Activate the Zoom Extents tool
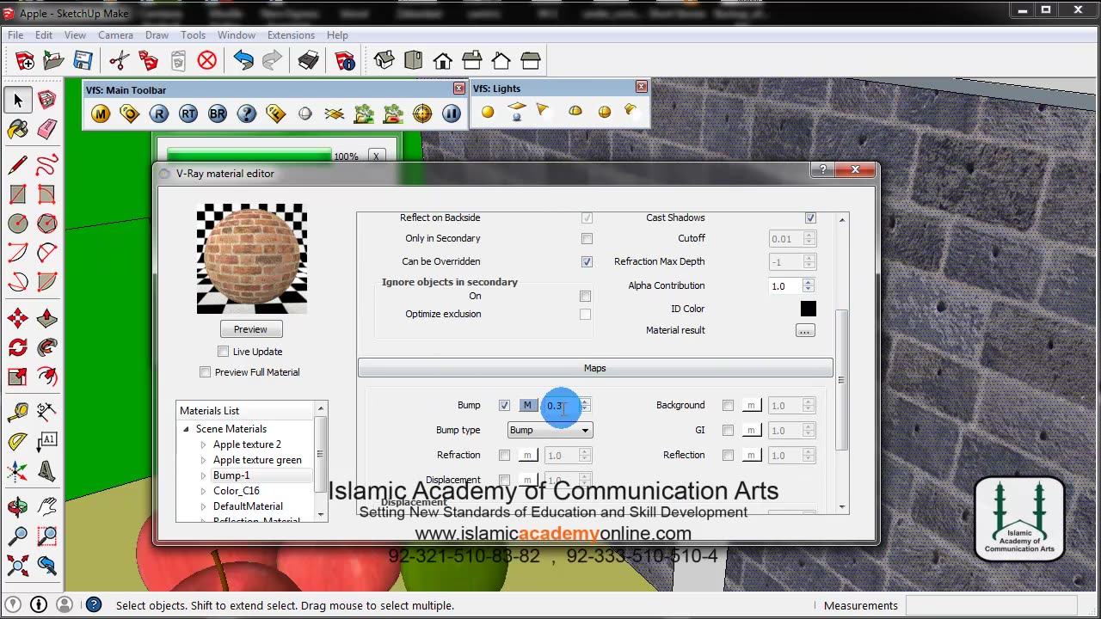1101x619 pixels. (18, 566)
